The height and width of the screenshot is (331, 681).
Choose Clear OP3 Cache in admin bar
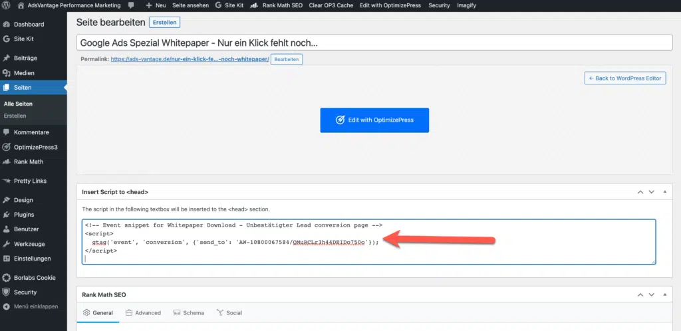coord(331,5)
